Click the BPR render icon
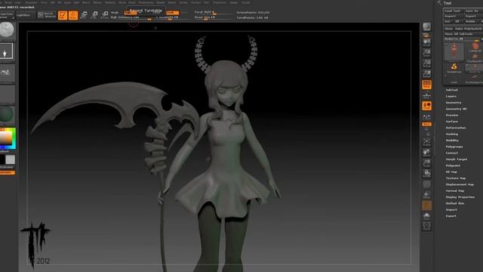 click(x=426, y=27)
